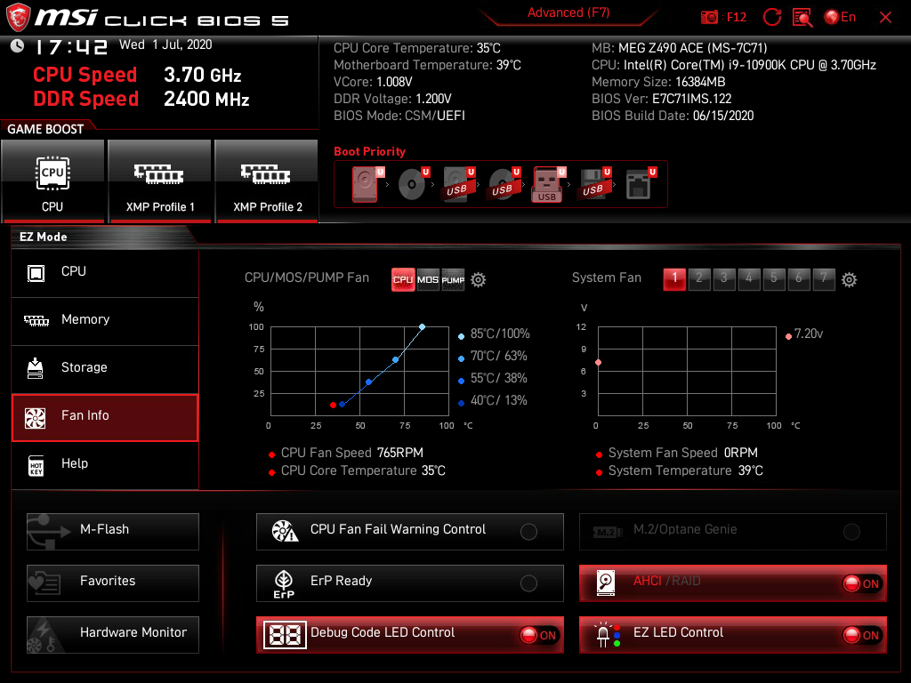Switch AHCI/RAID mode toggle
The image size is (911, 683).
point(733,583)
